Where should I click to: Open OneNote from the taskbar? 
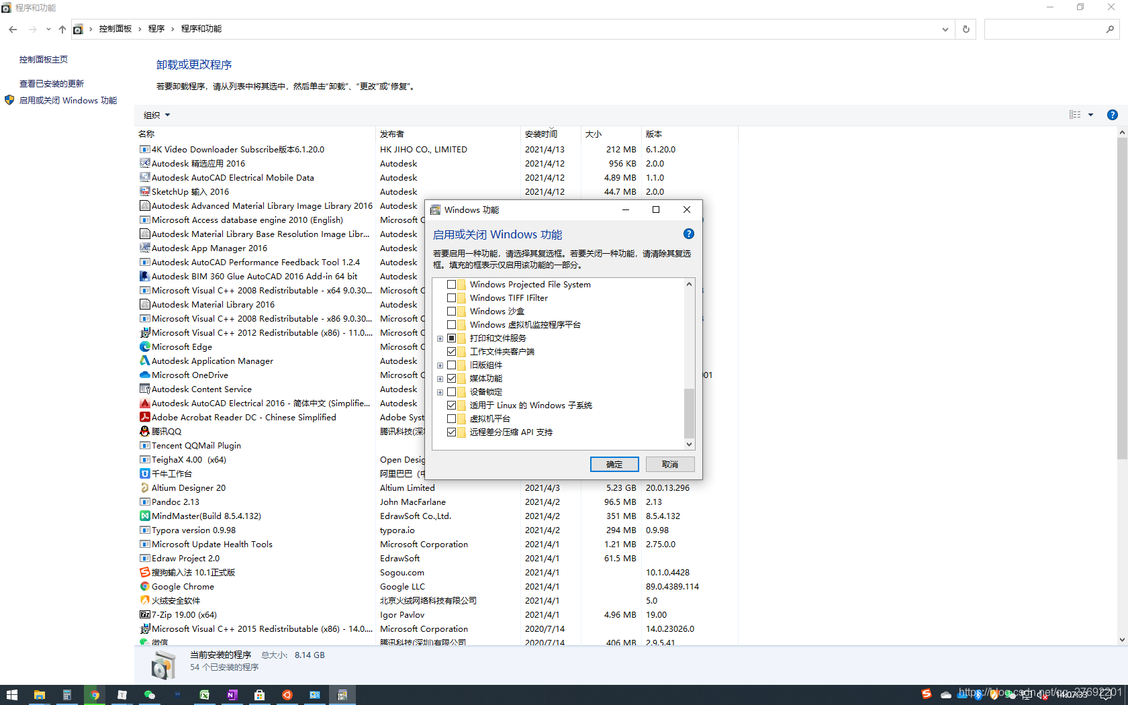click(x=232, y=695)
